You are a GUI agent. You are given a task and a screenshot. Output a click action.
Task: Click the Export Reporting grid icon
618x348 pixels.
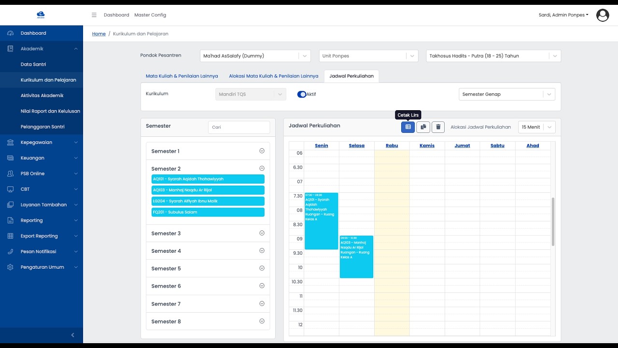point(11,236)
